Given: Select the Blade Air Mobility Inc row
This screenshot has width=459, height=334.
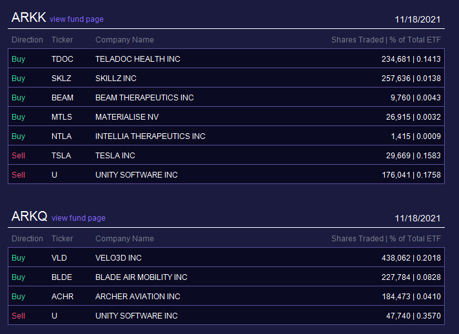Looking at the screenshot, I should coord(226,277).
